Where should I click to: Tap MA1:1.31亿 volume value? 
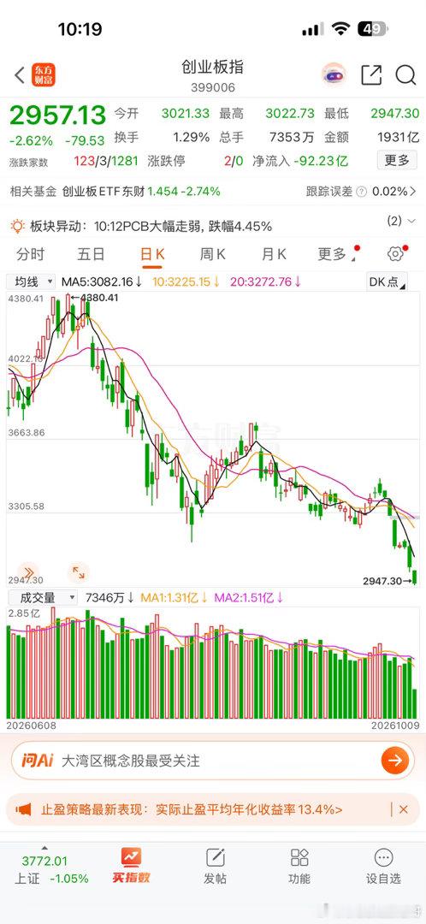pos(173,597)
